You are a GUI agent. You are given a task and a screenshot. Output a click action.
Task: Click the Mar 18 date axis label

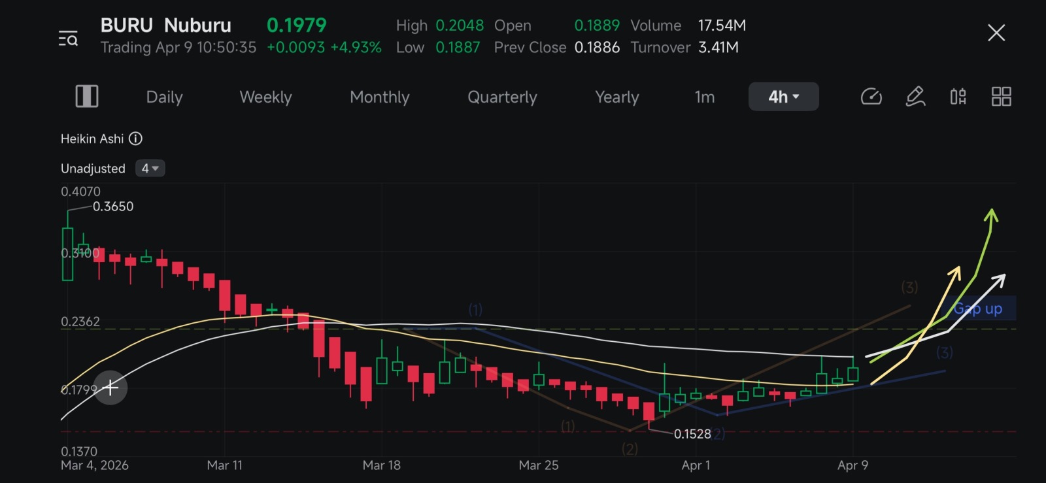coord(382,465)
